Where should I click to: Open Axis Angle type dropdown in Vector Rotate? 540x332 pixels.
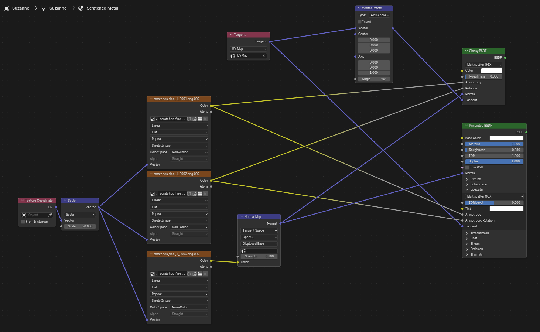(380, 15)
